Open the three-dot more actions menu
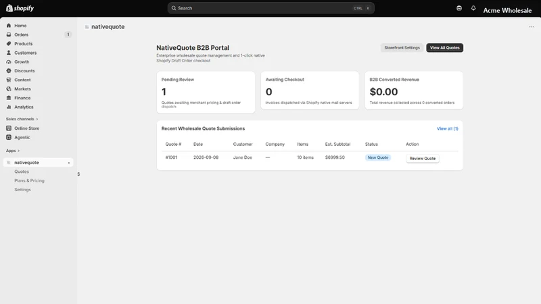The height and width of the screenshot is (304, 541). coord(532,27)
